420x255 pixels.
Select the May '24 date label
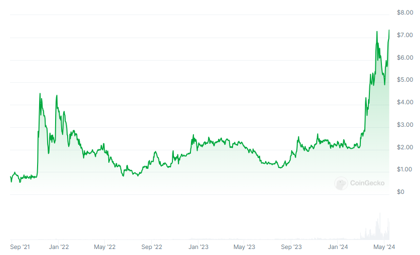383,247
